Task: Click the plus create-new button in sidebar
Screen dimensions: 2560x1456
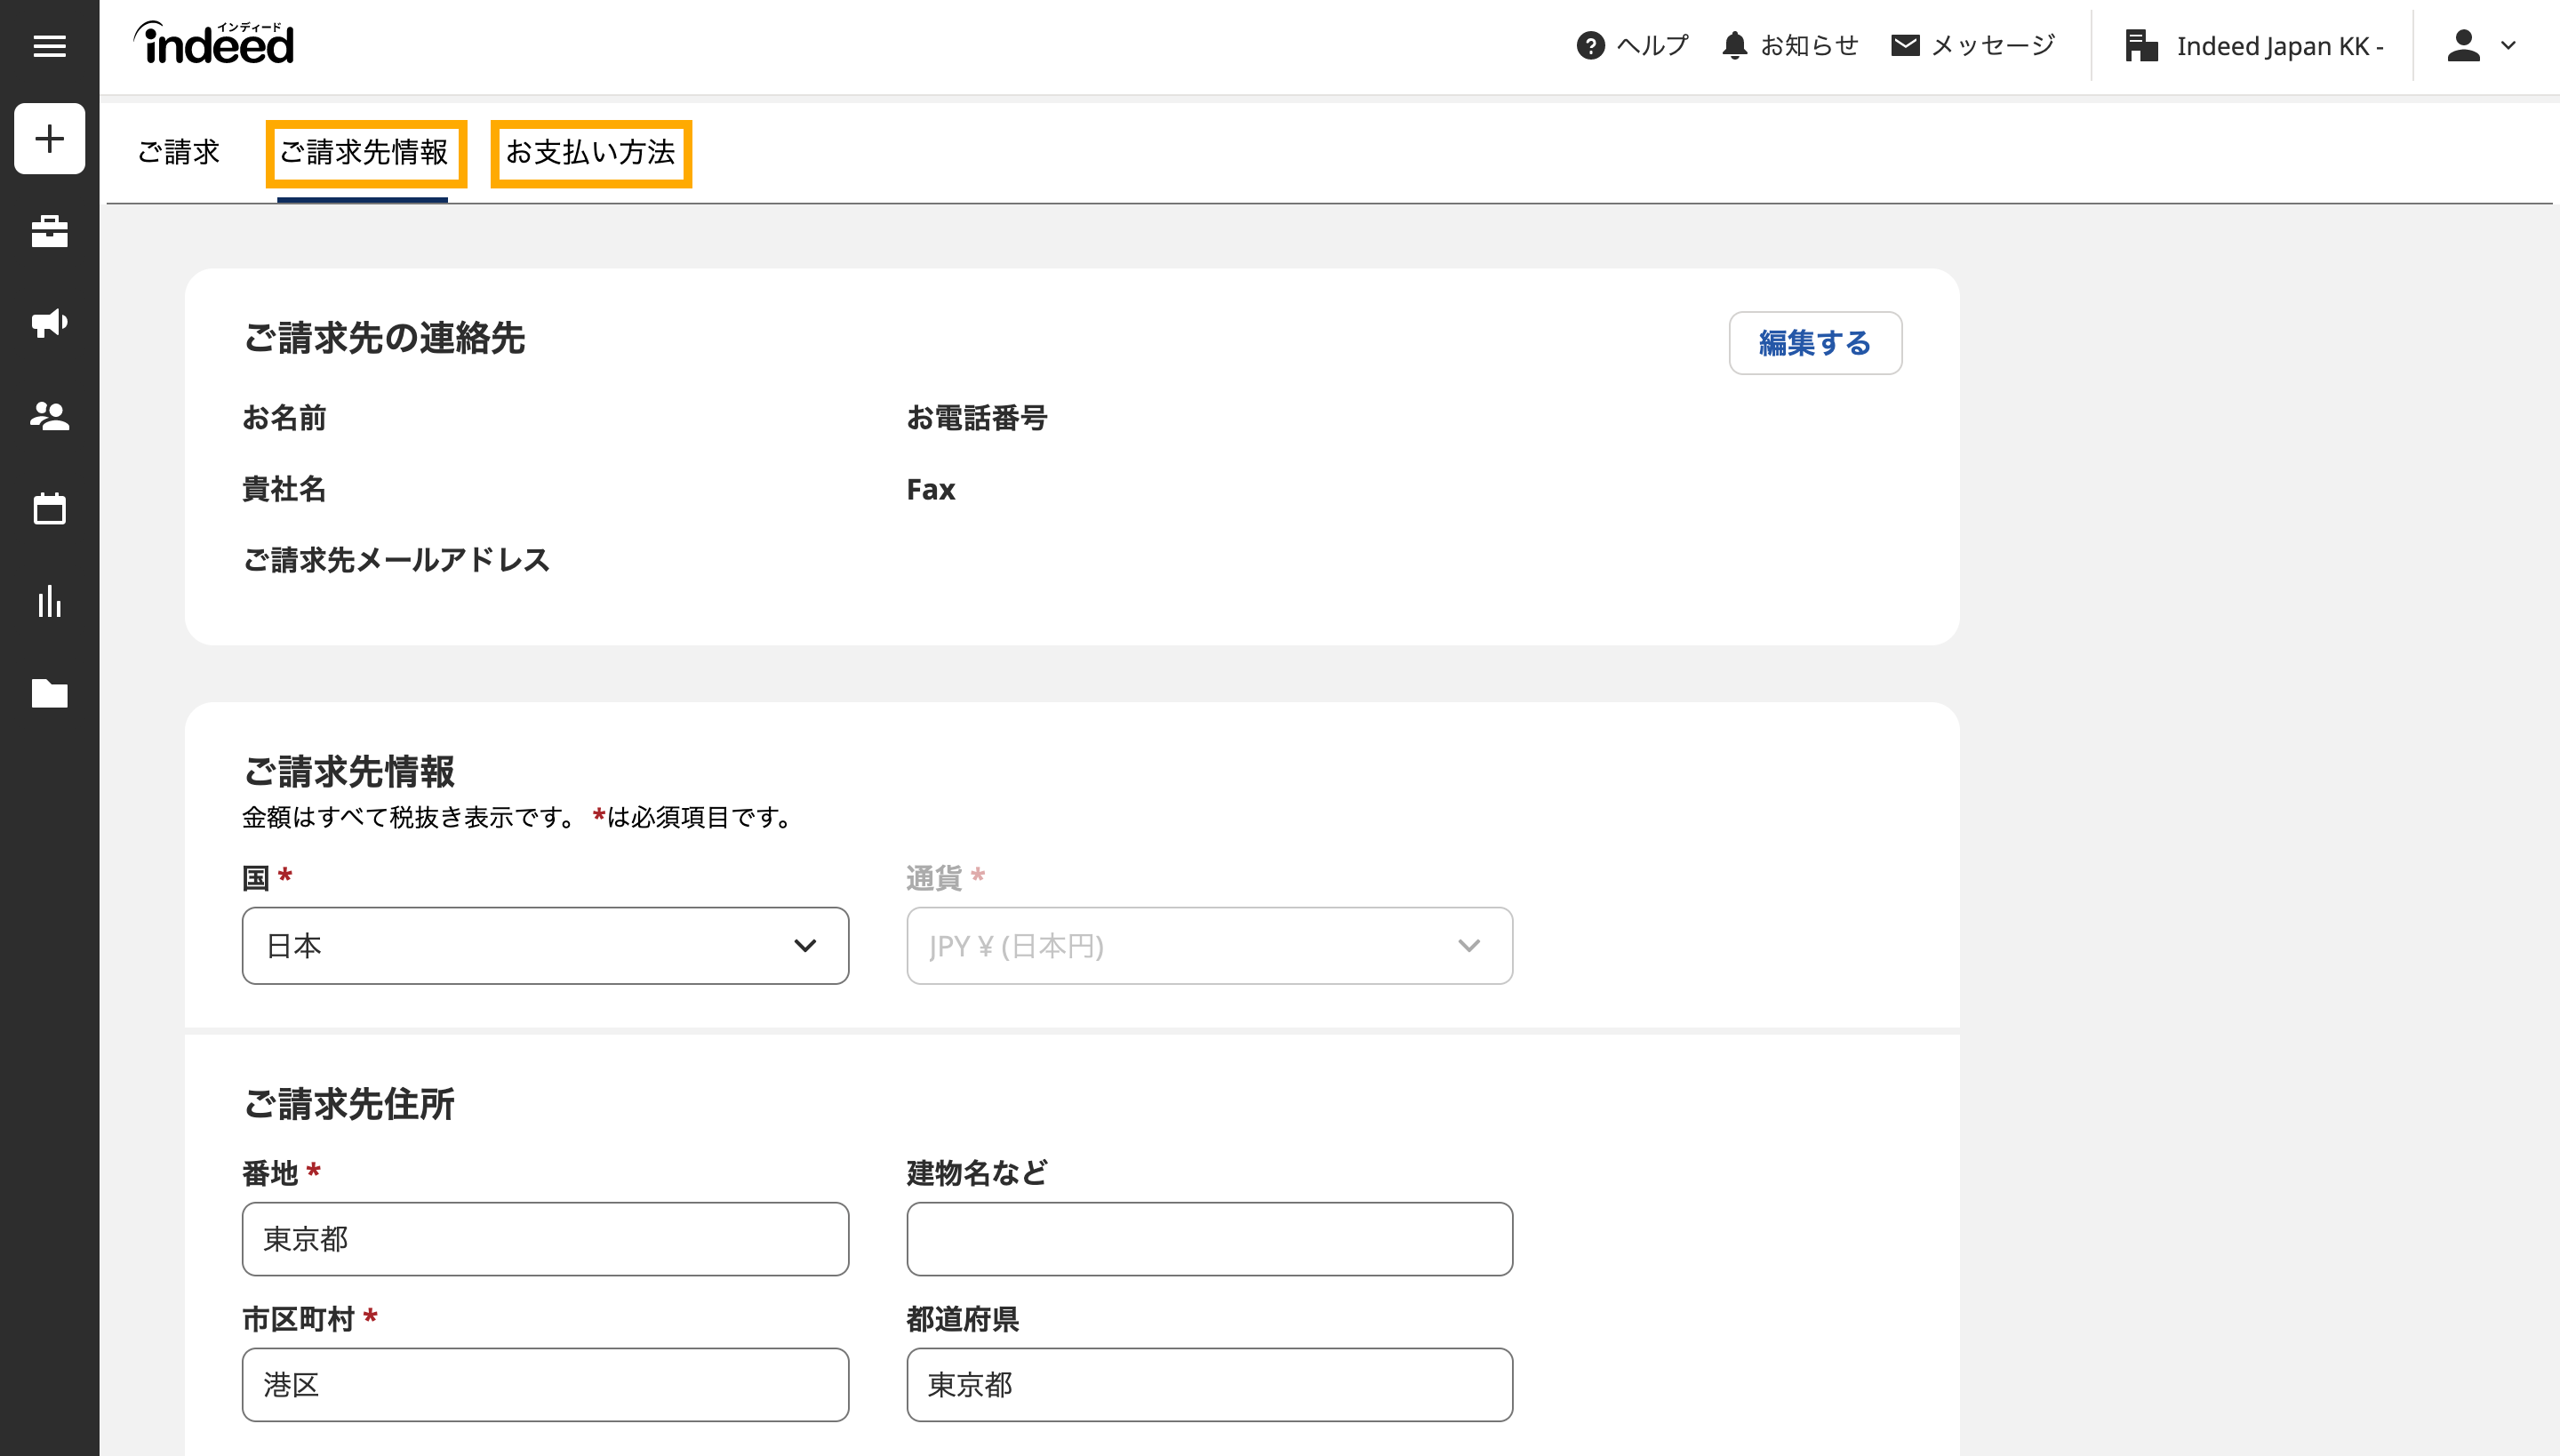Action: (x=49, y=139)
